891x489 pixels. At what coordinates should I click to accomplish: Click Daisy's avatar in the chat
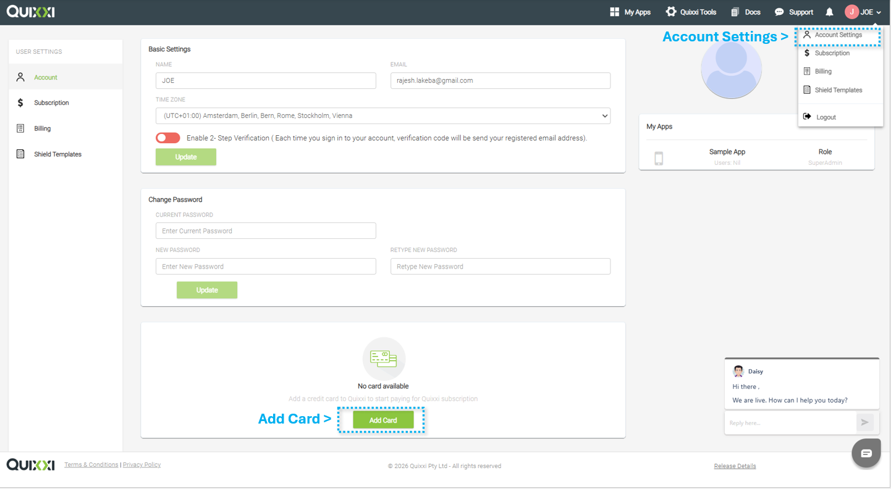pyautogui.click(x=738, y=371)
